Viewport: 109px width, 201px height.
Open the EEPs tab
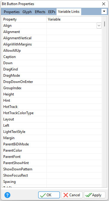click(x=52, y=12)
